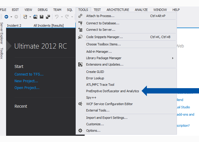Open Add-in Manager from Tools menu
The height and width of the screenshot is (142, 199).
point(126,51)
